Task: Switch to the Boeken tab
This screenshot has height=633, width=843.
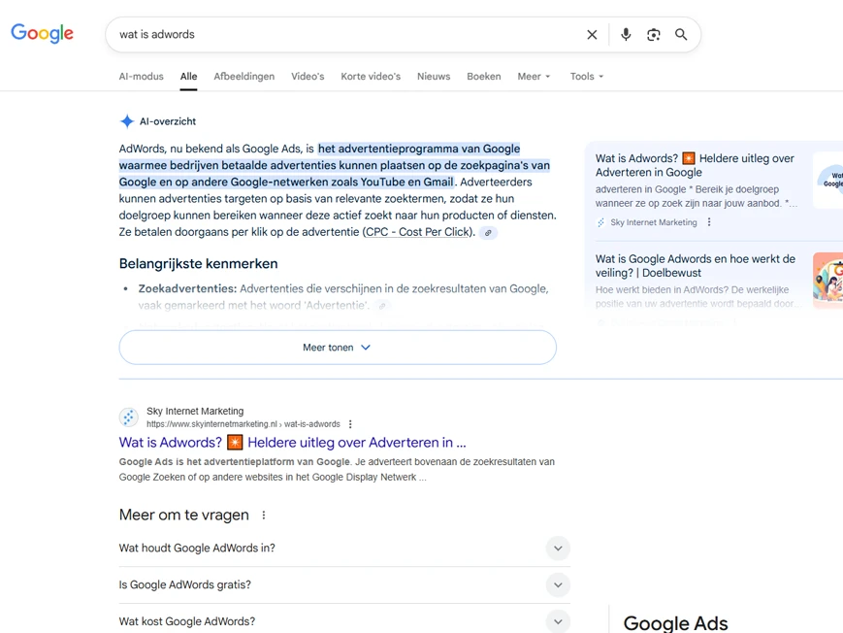Action: pyautogui.click(x=484, y=77)
